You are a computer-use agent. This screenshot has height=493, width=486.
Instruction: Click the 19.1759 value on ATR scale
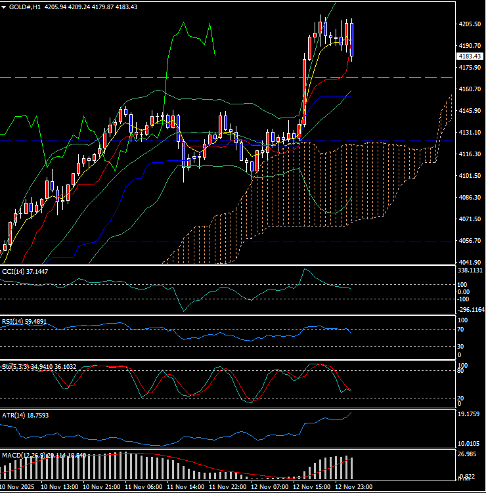470,415
